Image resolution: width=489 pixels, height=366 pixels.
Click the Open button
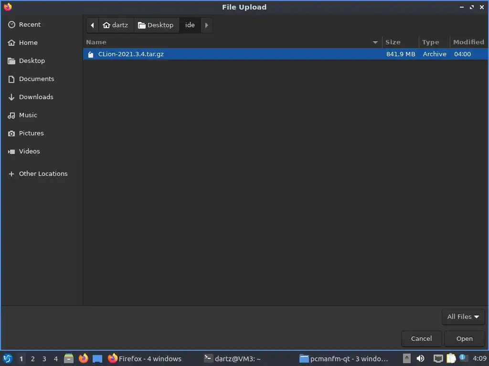click(464, 339)
